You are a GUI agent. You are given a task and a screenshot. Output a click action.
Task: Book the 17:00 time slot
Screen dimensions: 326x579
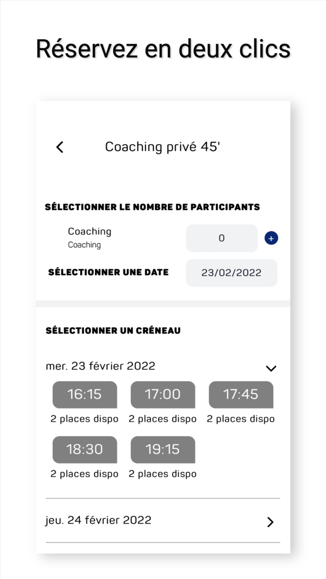coord(163,395)
